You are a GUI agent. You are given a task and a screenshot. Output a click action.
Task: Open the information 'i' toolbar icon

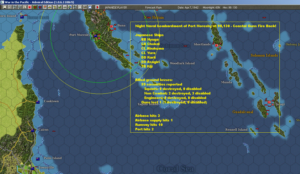pyautogui.click(x=25, y=7)
